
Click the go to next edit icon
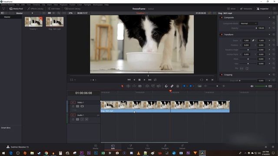point(207,80)
